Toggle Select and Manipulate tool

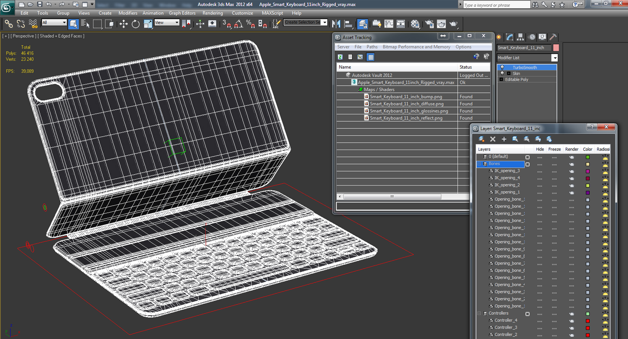[x=200, y=24]
